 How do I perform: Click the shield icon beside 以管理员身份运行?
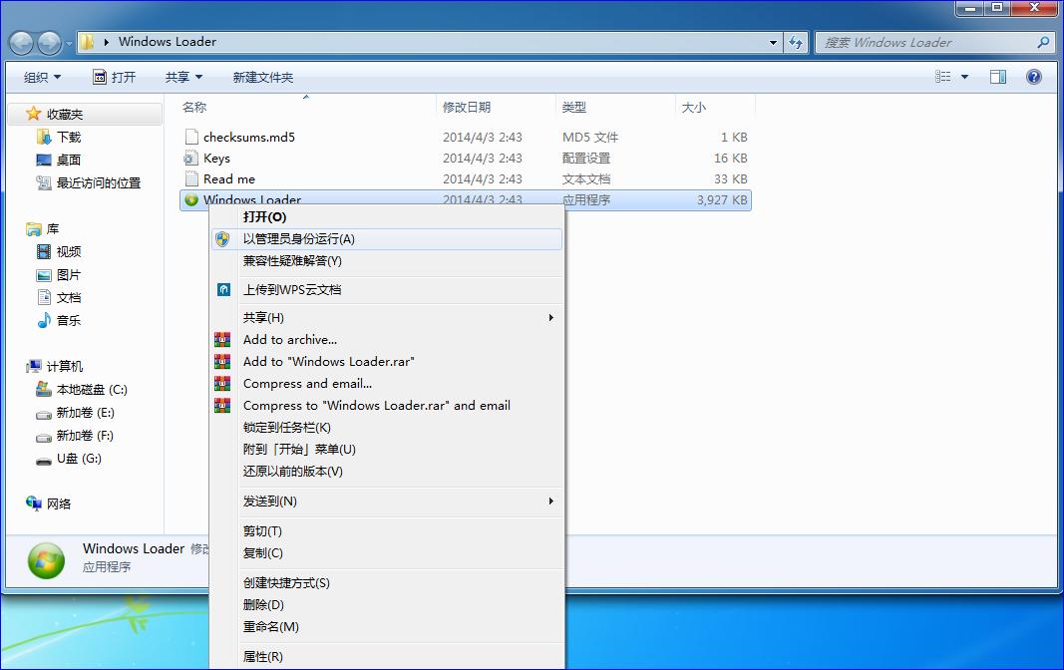(x=221, y=238)
